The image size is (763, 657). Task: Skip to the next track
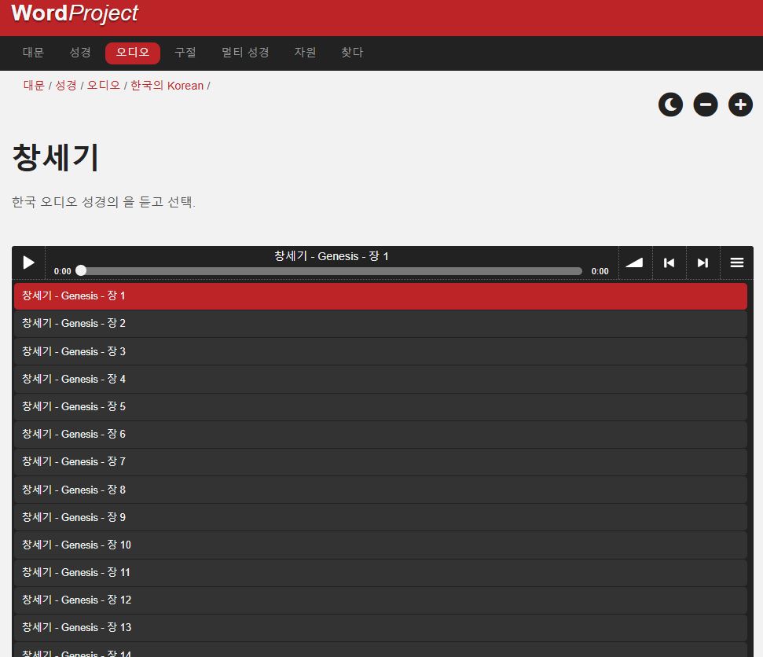click(702, 262)
